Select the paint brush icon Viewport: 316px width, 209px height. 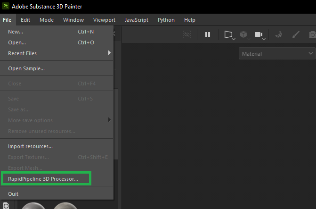pyautogui.click(x=295, y=34)
